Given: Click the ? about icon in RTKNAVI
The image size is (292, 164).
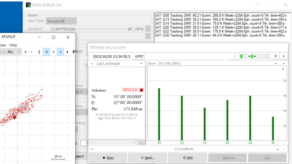Looking at the screenshot, I should pos(284,149).
